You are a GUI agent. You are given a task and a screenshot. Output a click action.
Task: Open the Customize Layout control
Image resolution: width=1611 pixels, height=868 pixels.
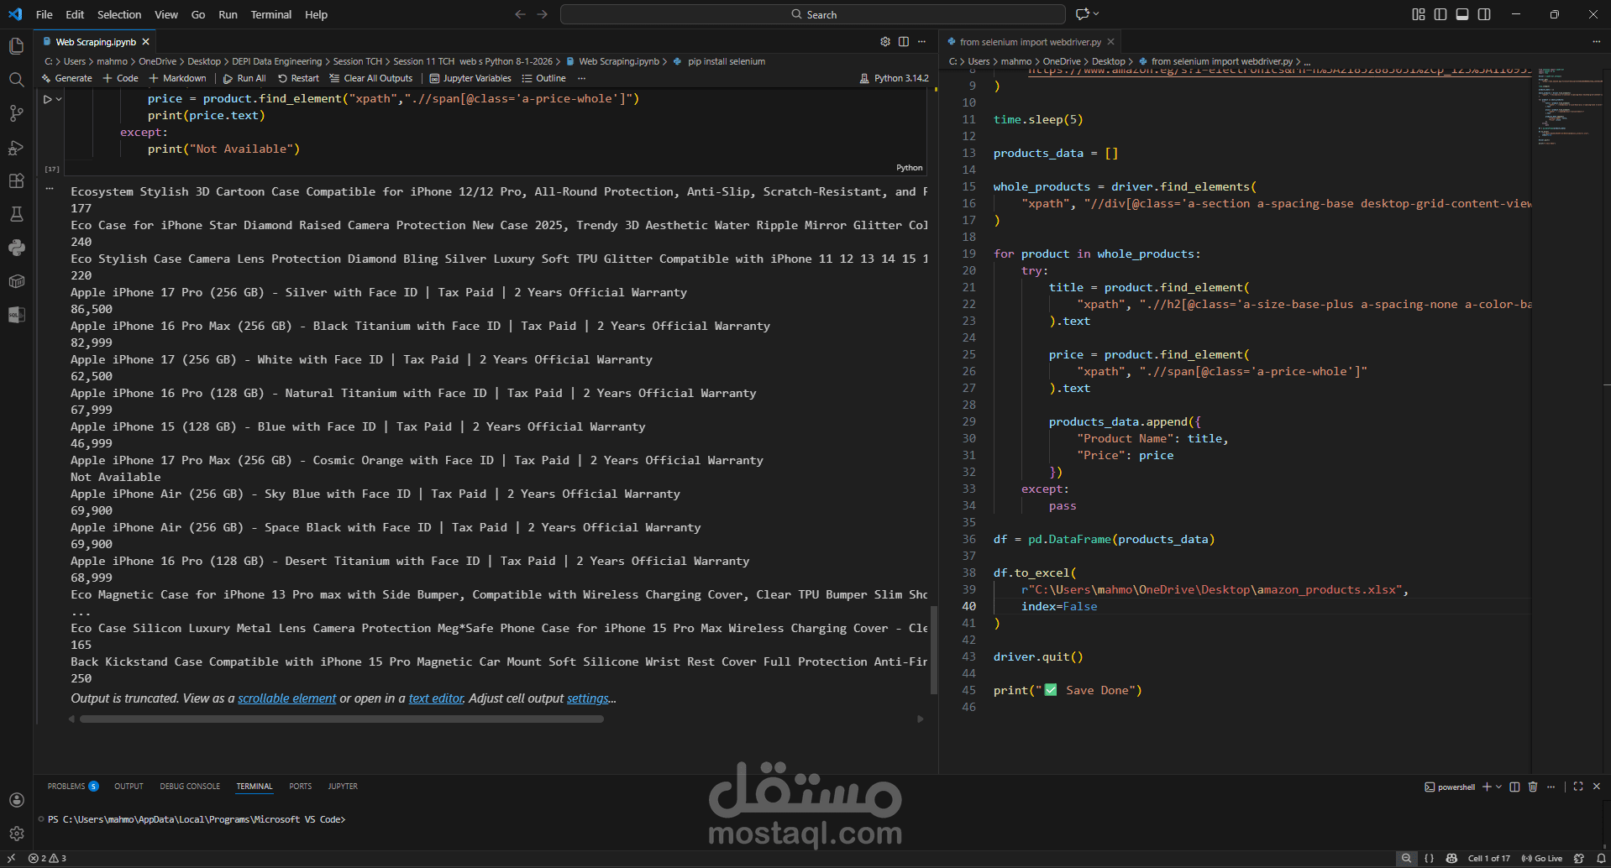pos(1419,14)
